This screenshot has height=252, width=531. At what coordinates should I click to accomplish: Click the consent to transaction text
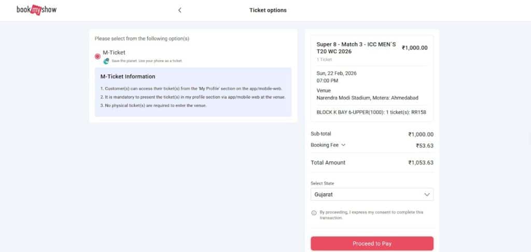tap(371, 215)
